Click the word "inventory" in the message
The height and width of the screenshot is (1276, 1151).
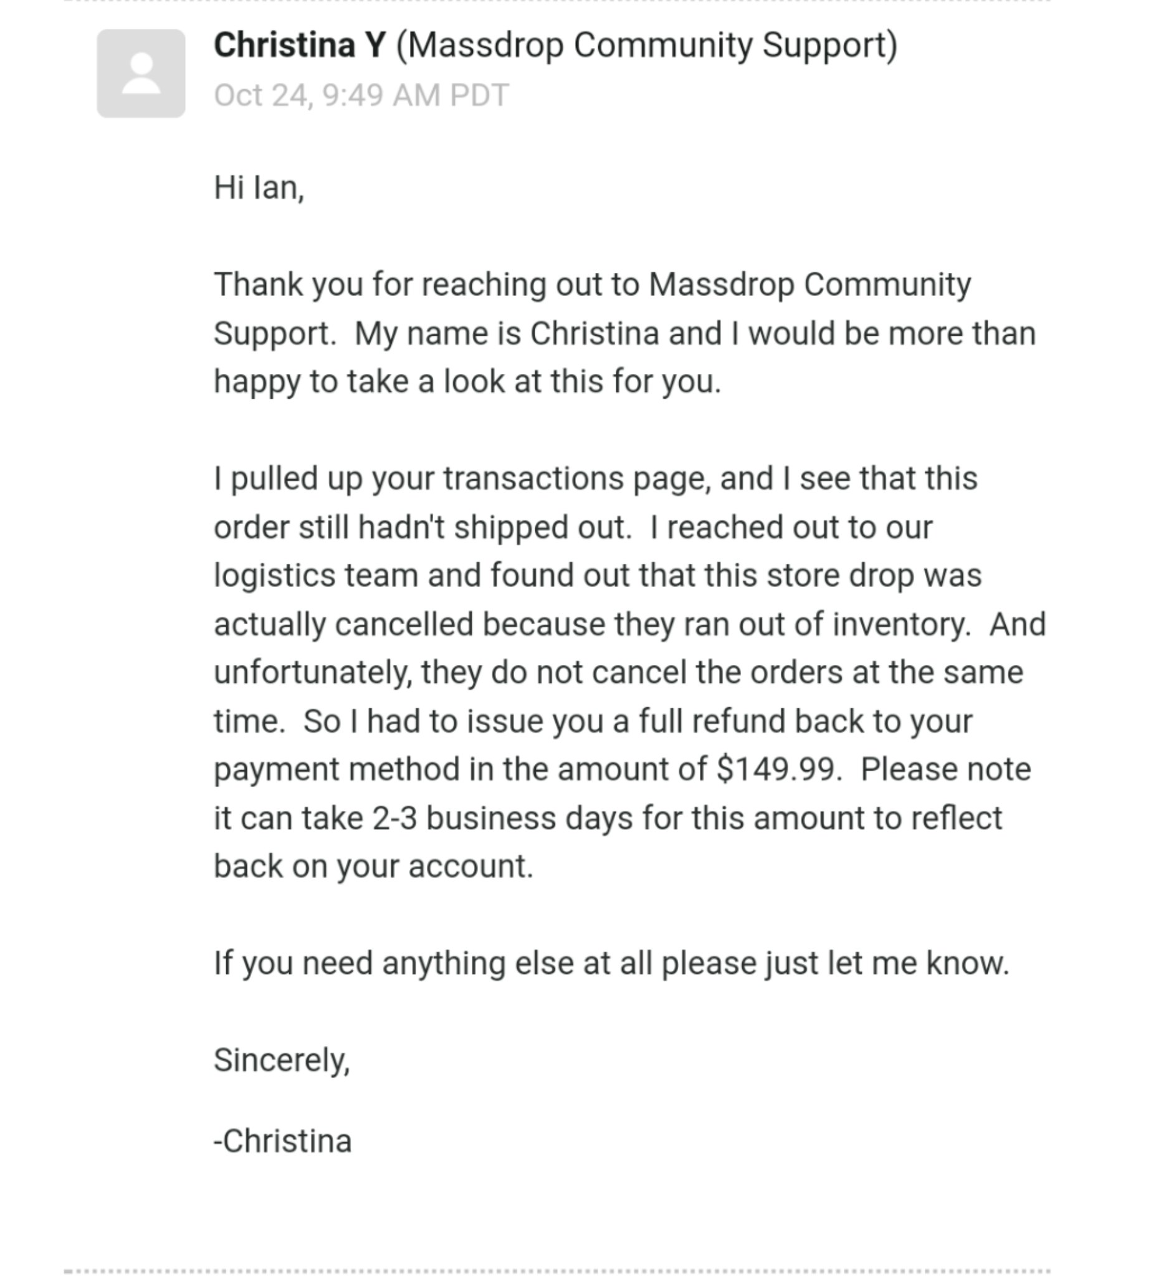click(899, 624)
